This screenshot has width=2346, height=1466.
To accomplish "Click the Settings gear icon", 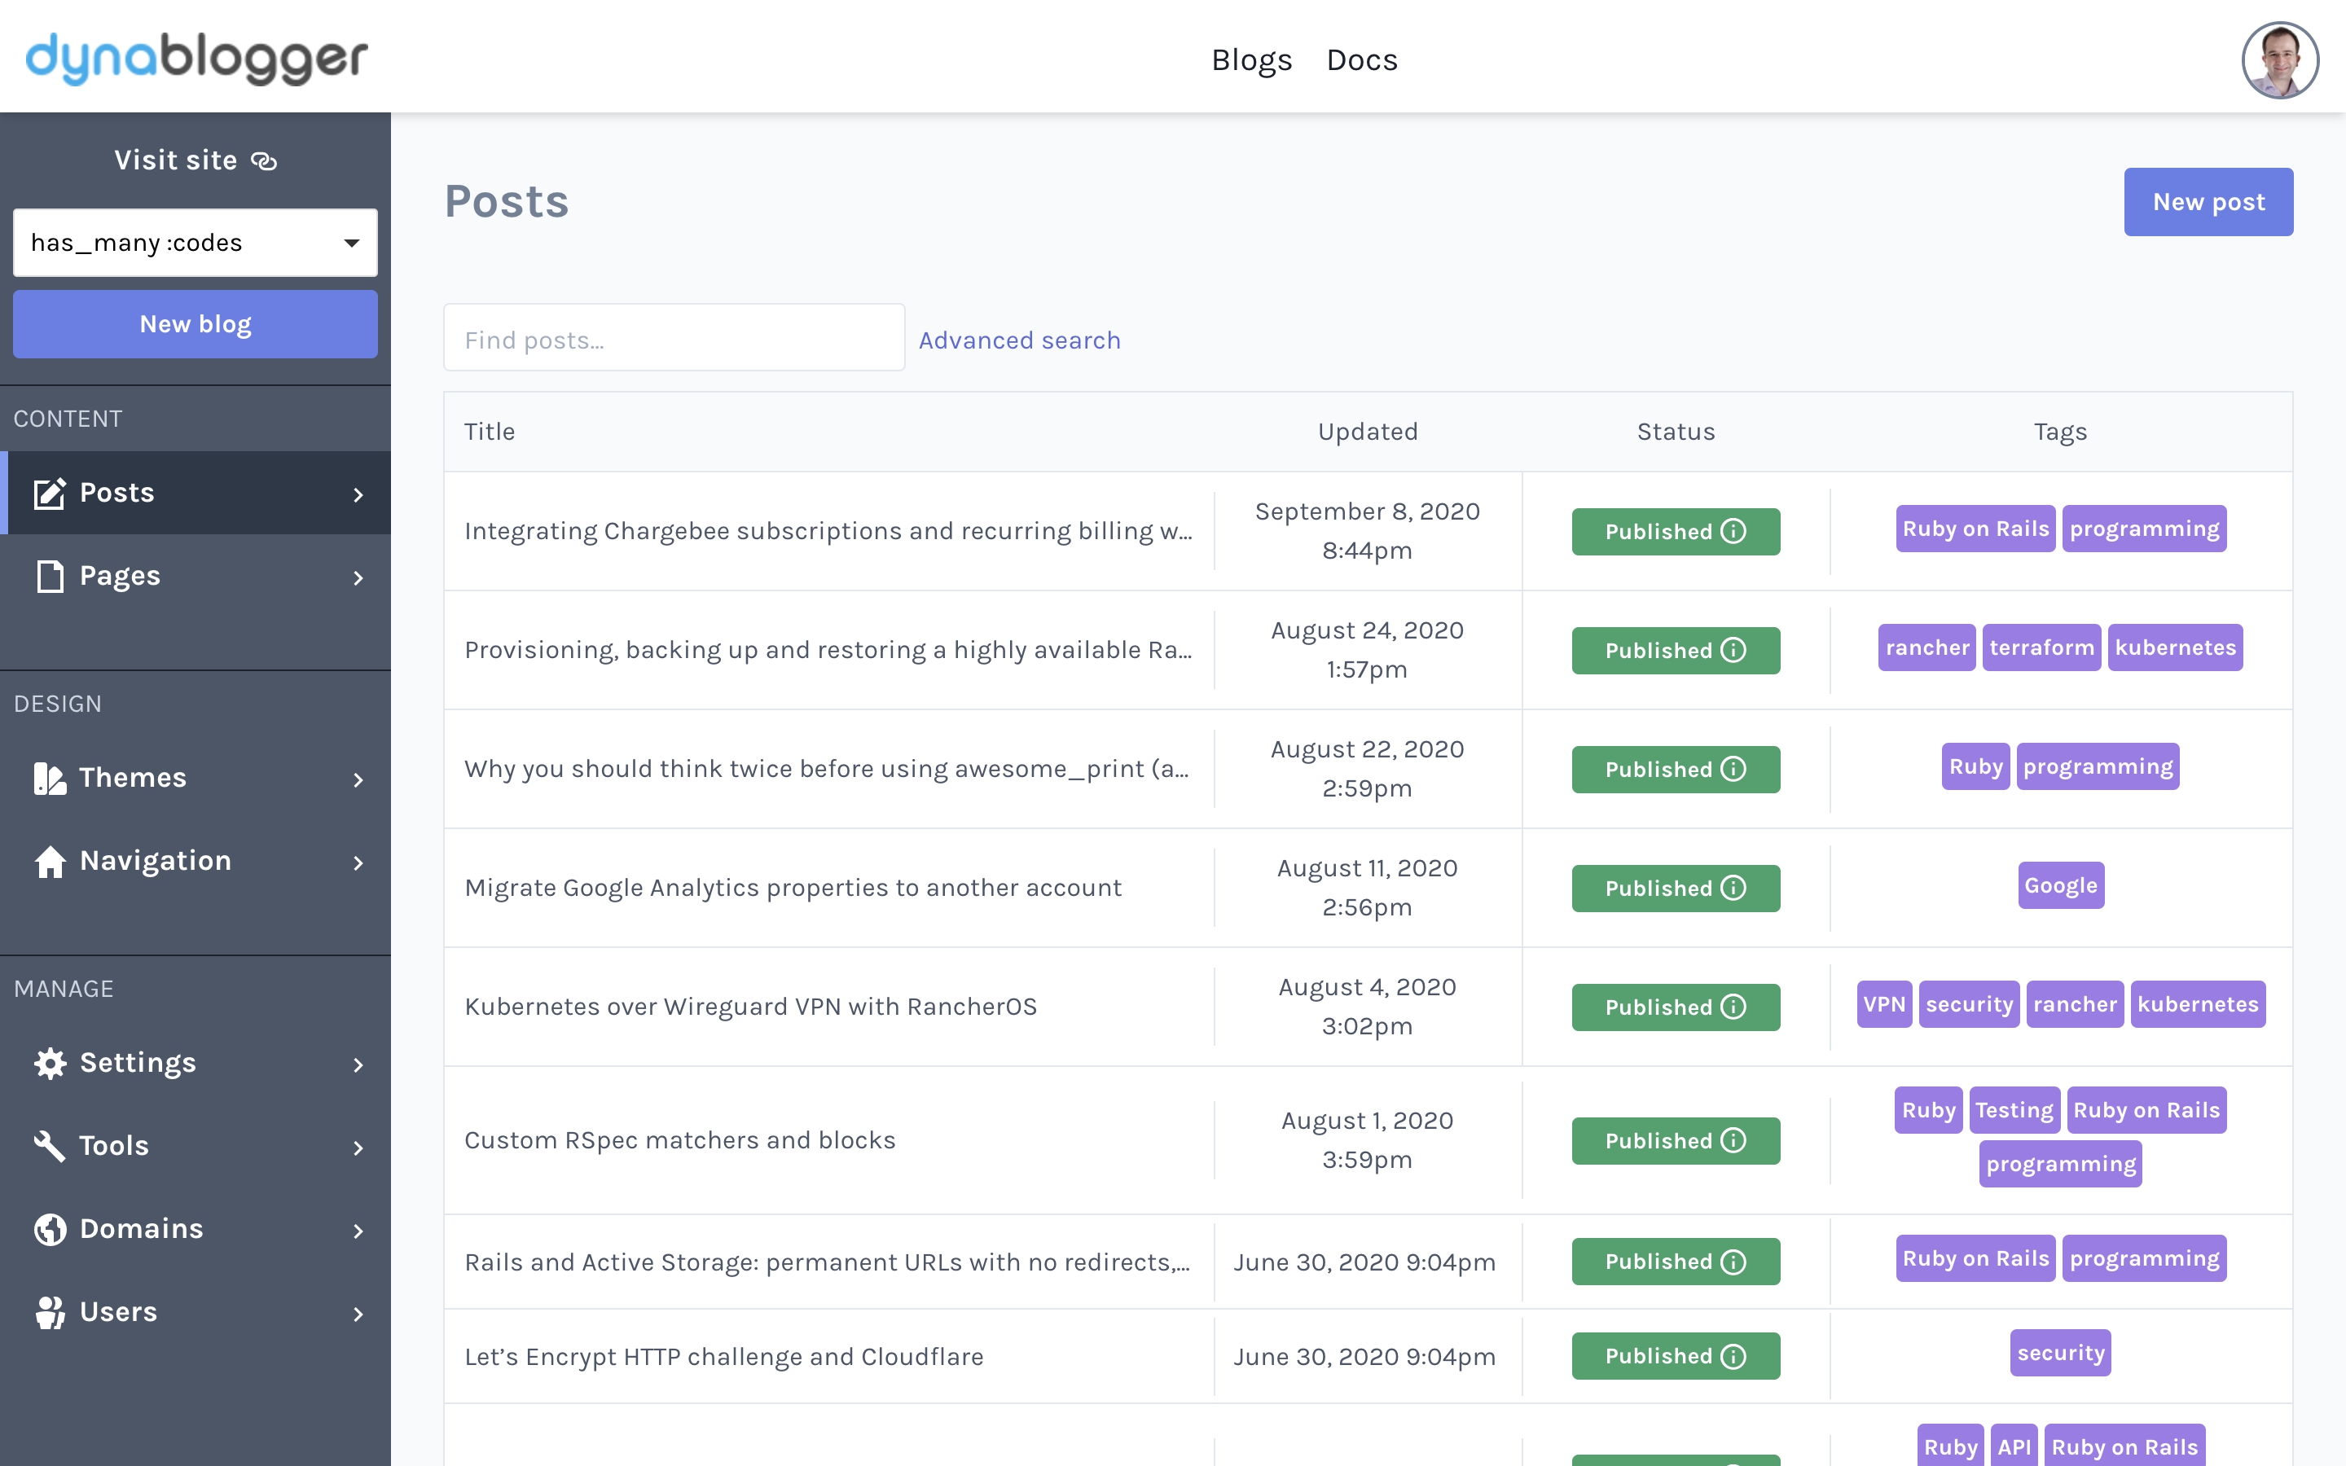I will [50, 1063].
